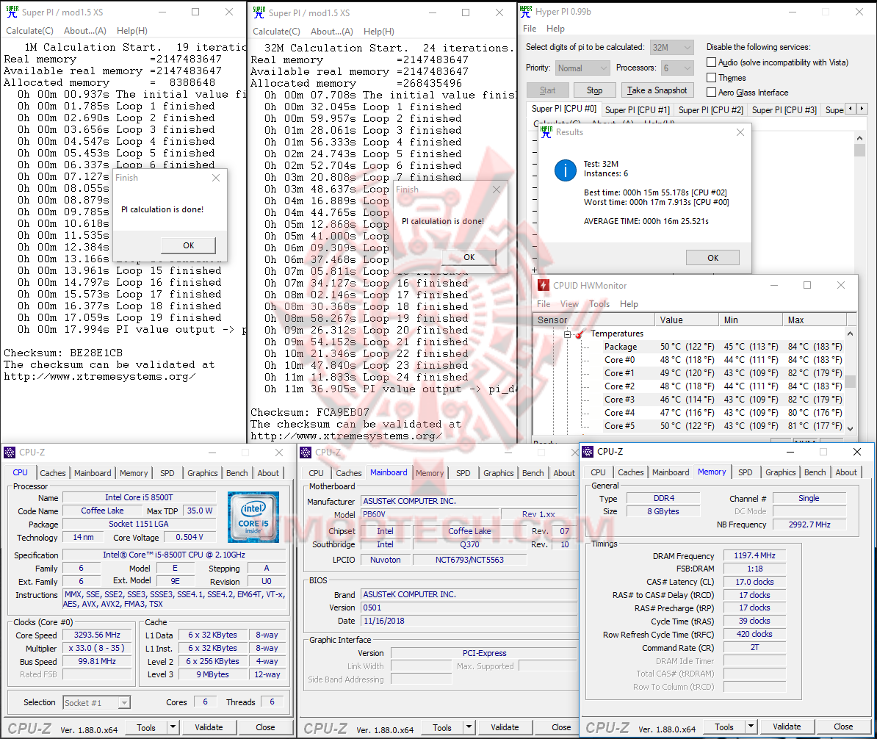Open the Tools menu in HWMonitor
The width and height of the screenshot is (877, 739).
599,304
